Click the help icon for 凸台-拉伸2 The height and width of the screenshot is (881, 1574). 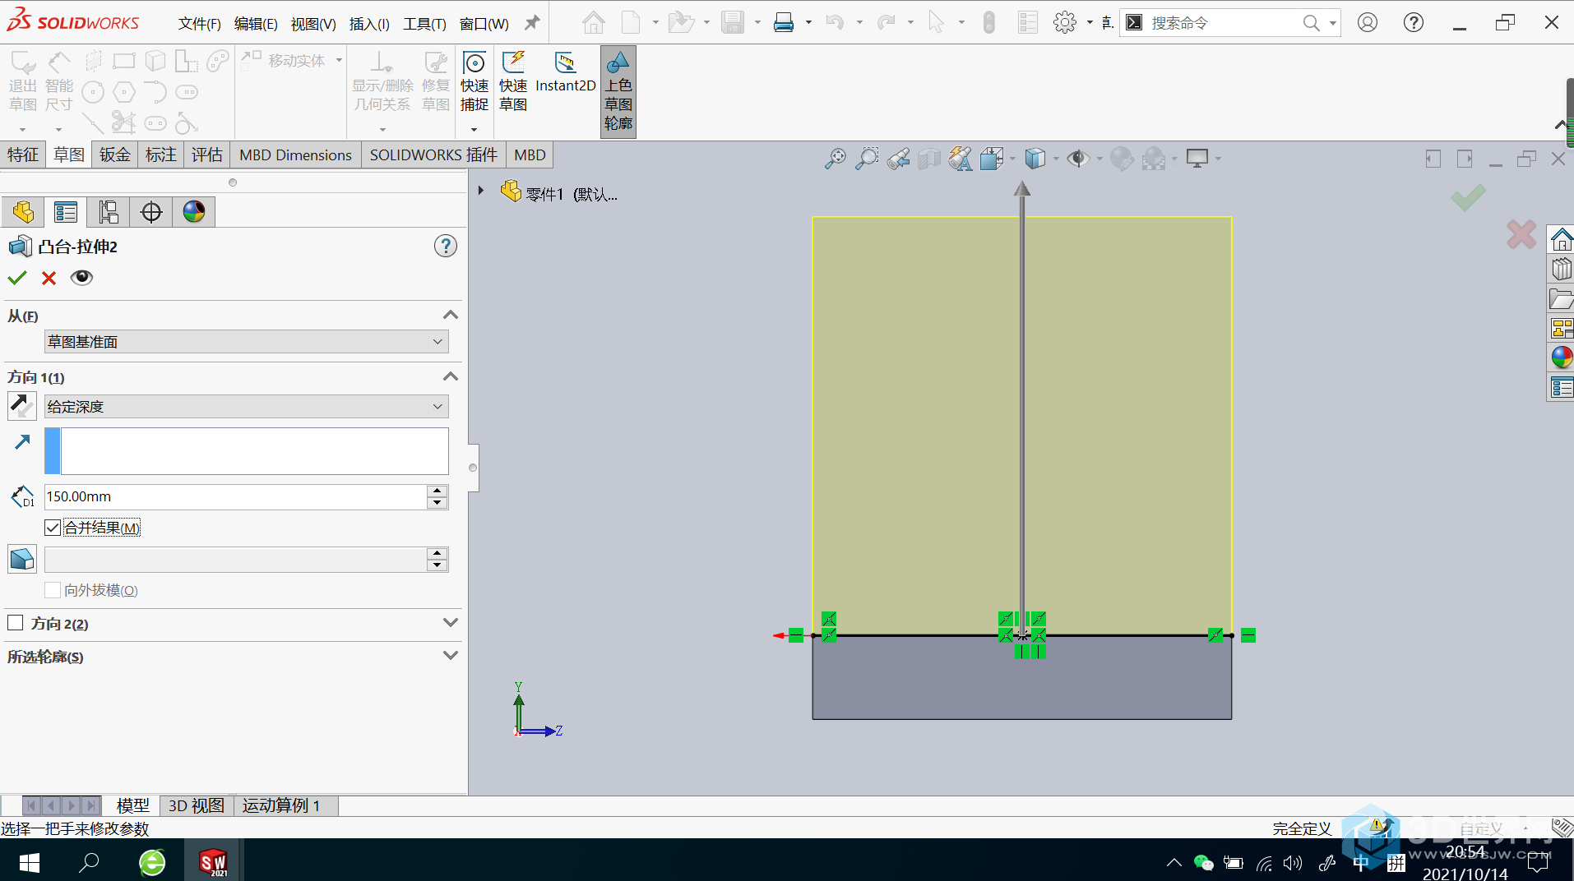point(446,246)
